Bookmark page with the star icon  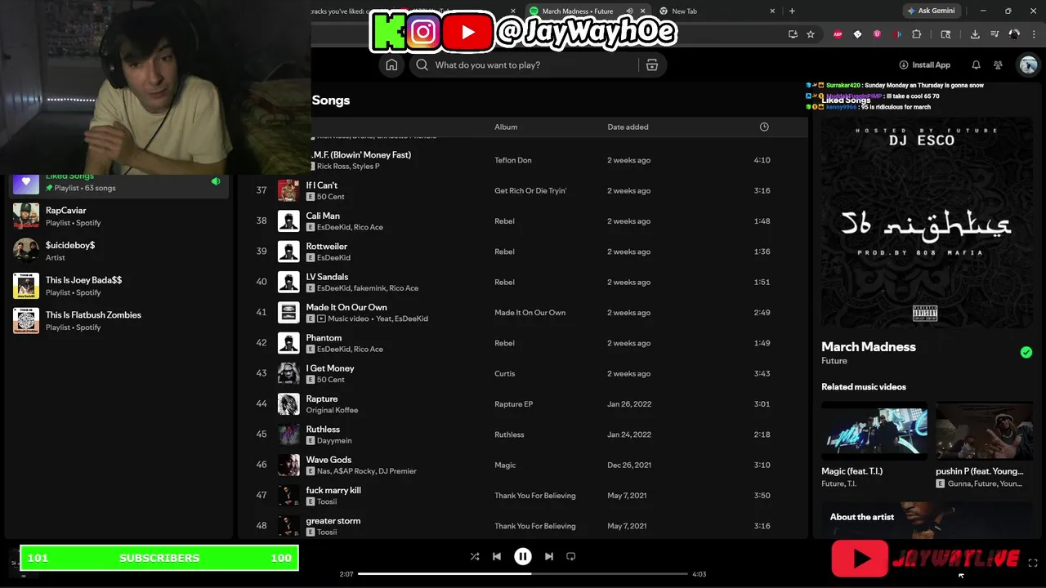(x=811, y=34)
